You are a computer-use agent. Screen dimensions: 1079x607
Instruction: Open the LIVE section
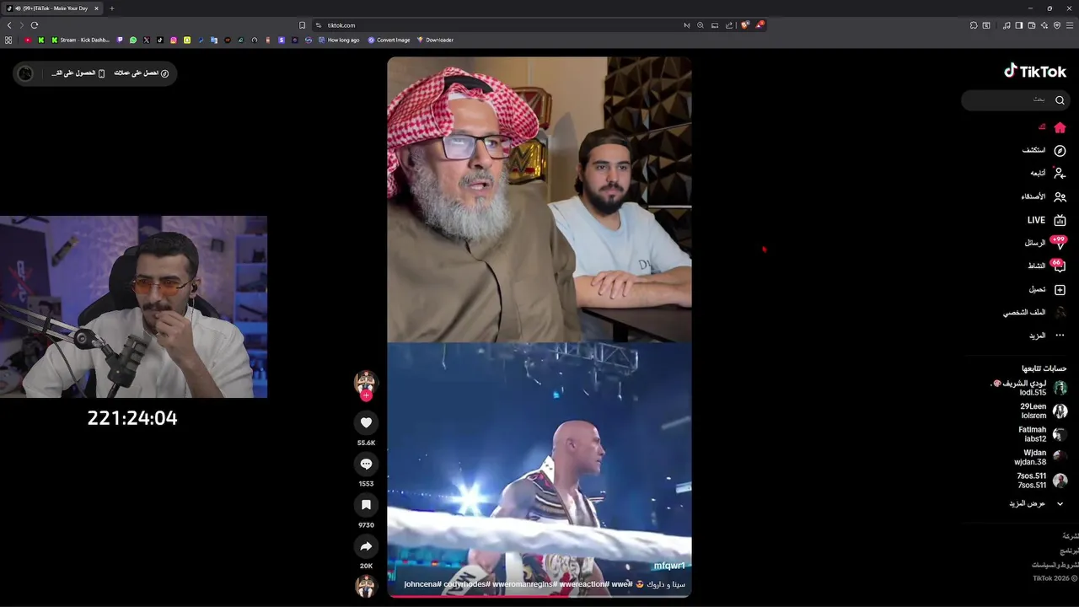1047,220
